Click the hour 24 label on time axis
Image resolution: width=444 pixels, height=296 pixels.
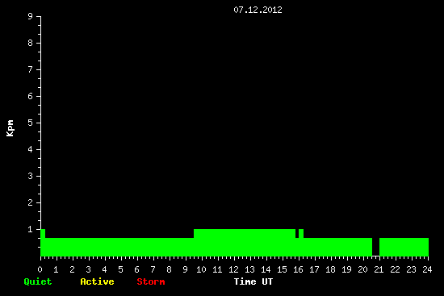[427, 269]
